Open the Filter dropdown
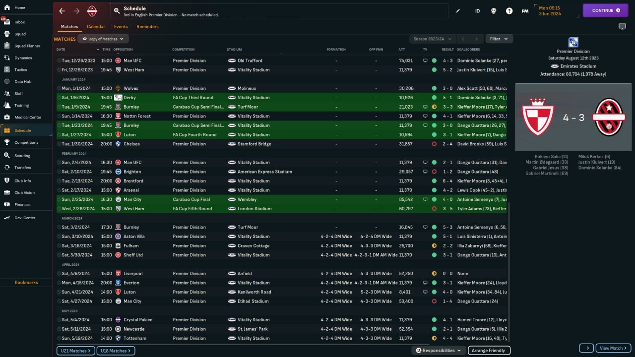635x357 pixels. (x=499, y=39)
